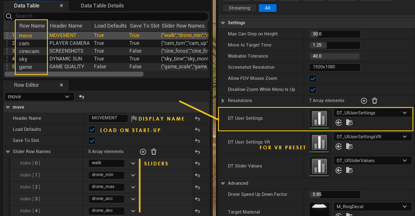Use selected asset for DT User Settings
The height and width of the screenshot is (216, 415).
point(338,123)
